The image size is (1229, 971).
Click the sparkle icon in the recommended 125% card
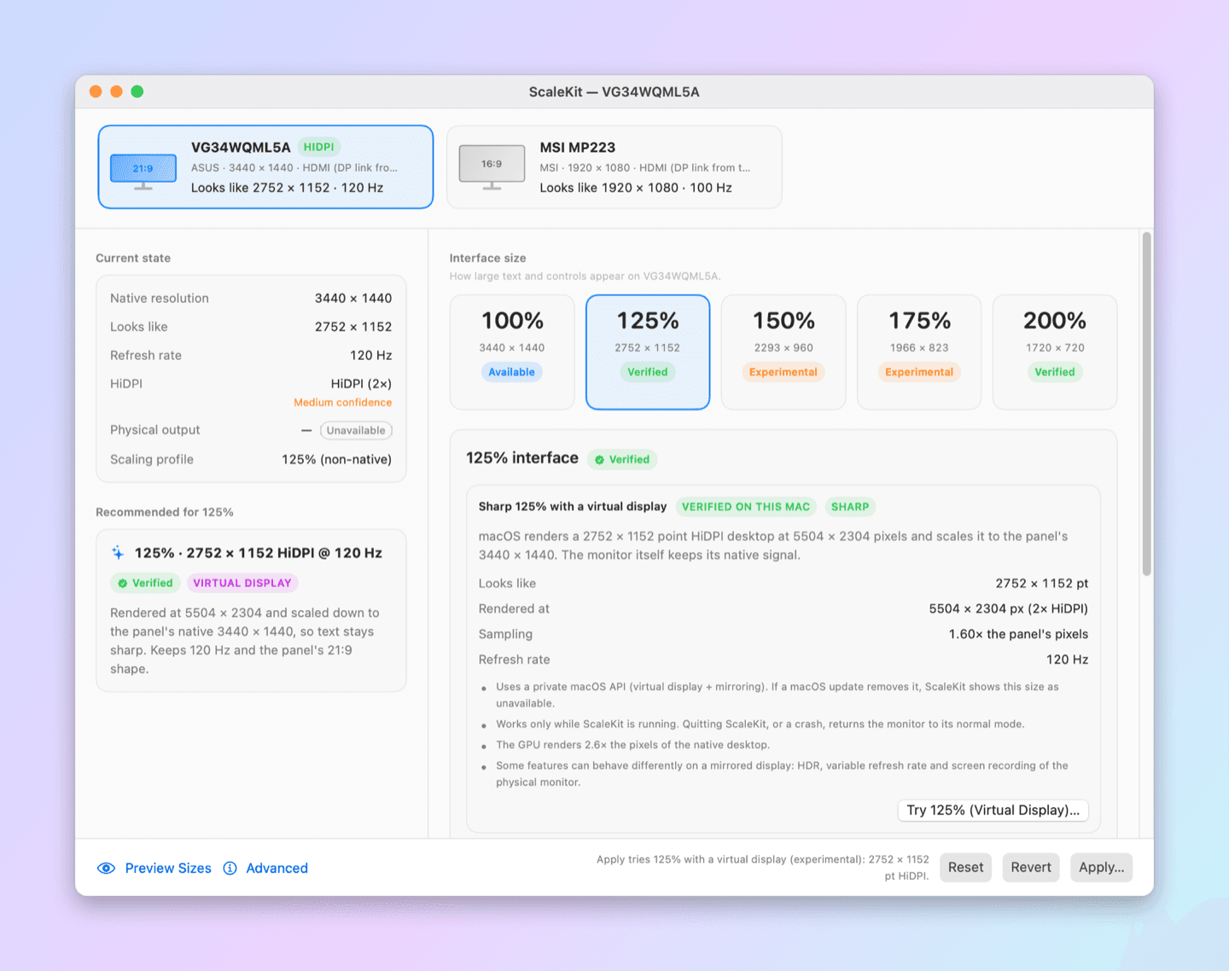[x=118, y=553]
